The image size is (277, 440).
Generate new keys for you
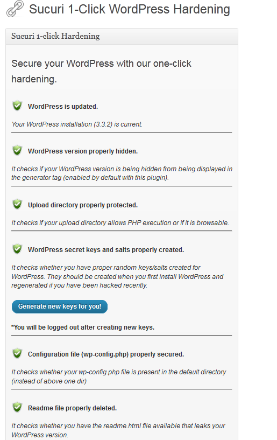coord(60,306)
